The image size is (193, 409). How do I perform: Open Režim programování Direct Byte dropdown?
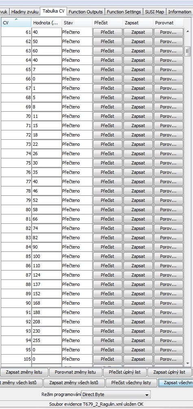(116, 394)
